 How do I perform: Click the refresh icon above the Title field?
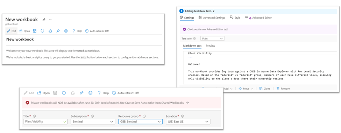click(64, 93)
